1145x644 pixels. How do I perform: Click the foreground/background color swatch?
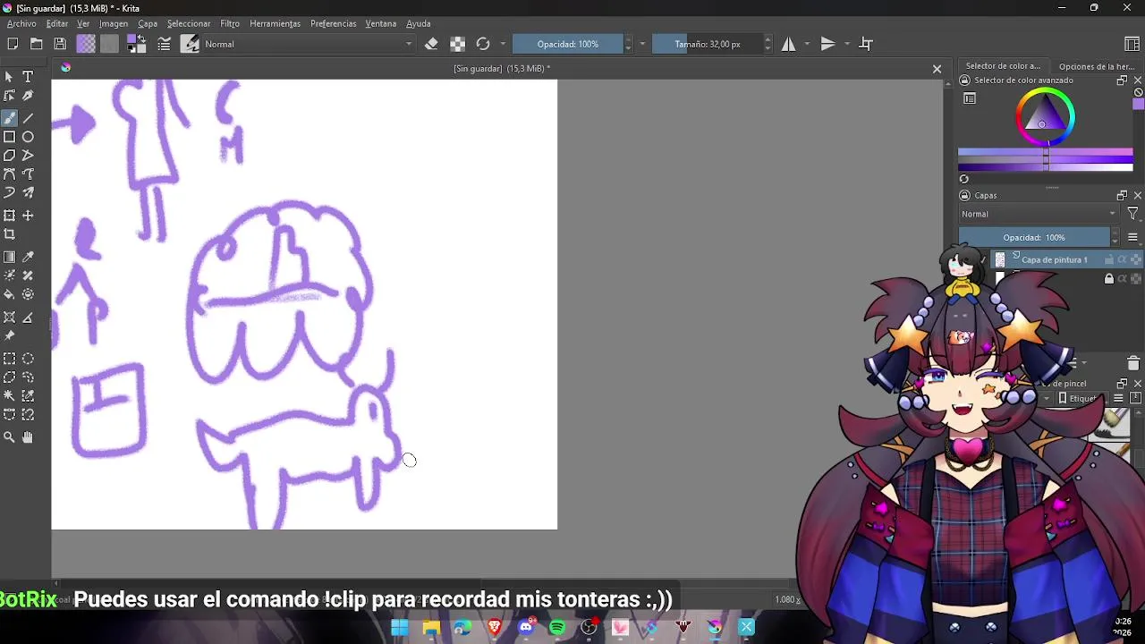click(136, 44)
